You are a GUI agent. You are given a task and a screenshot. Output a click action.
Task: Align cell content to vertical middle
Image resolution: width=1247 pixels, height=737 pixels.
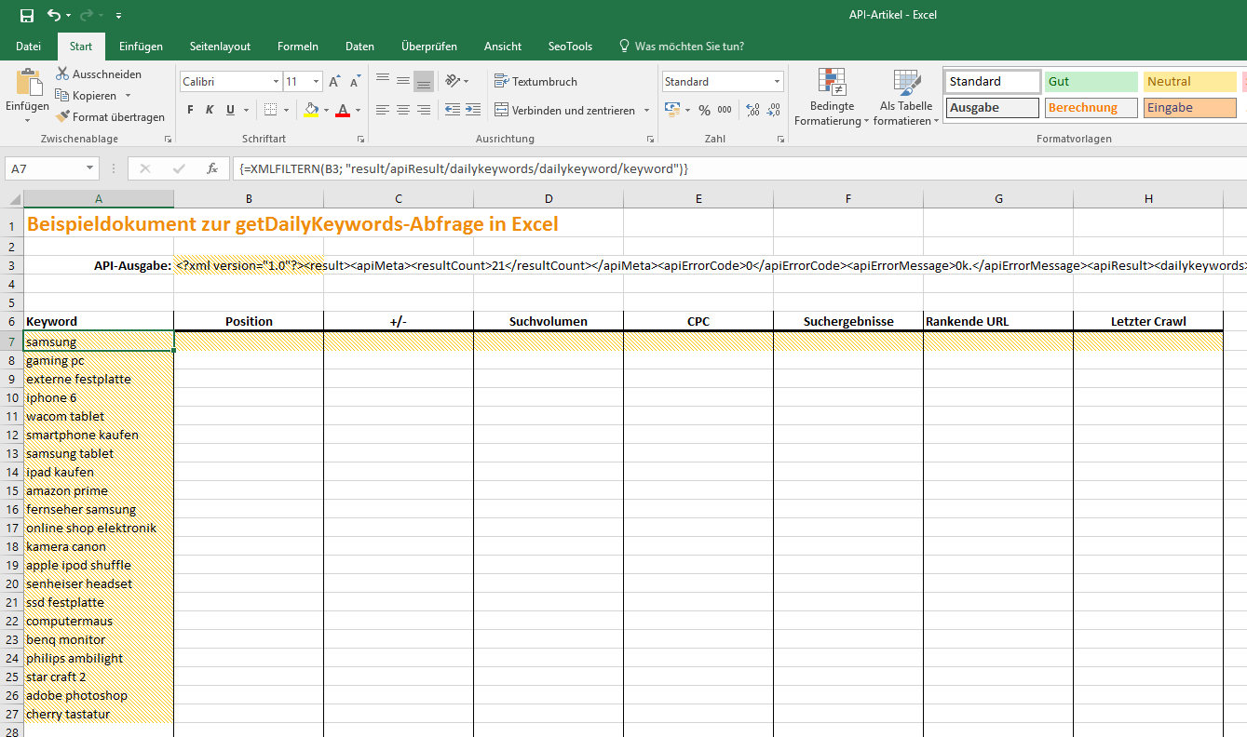tap(403, 81)
